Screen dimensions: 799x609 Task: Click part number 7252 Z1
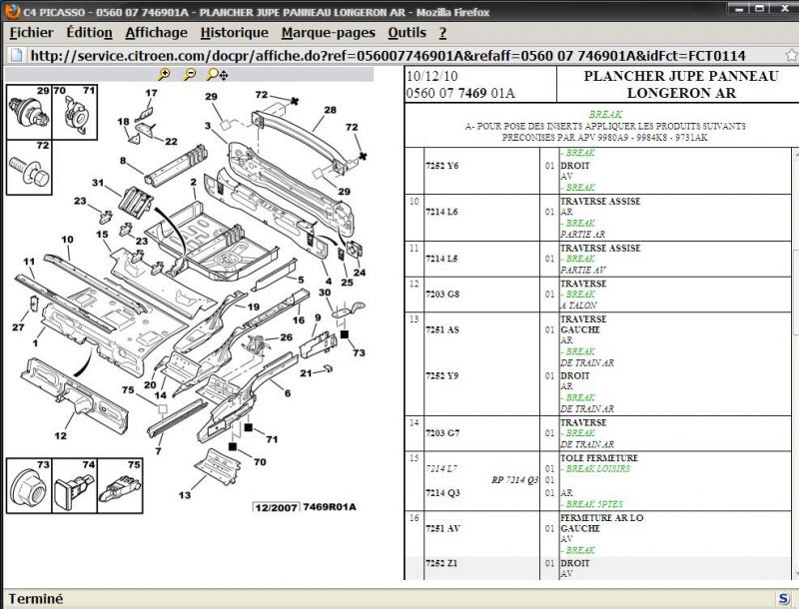[441, 563]
